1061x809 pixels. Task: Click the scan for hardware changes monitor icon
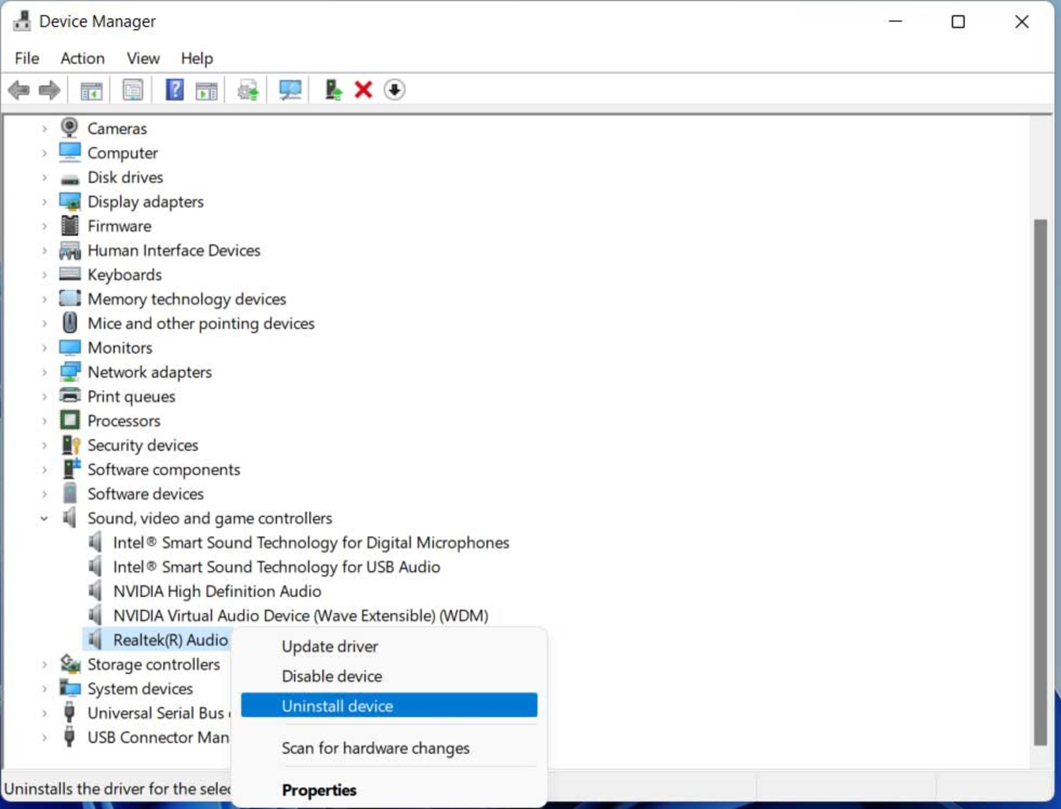[290, 90]
